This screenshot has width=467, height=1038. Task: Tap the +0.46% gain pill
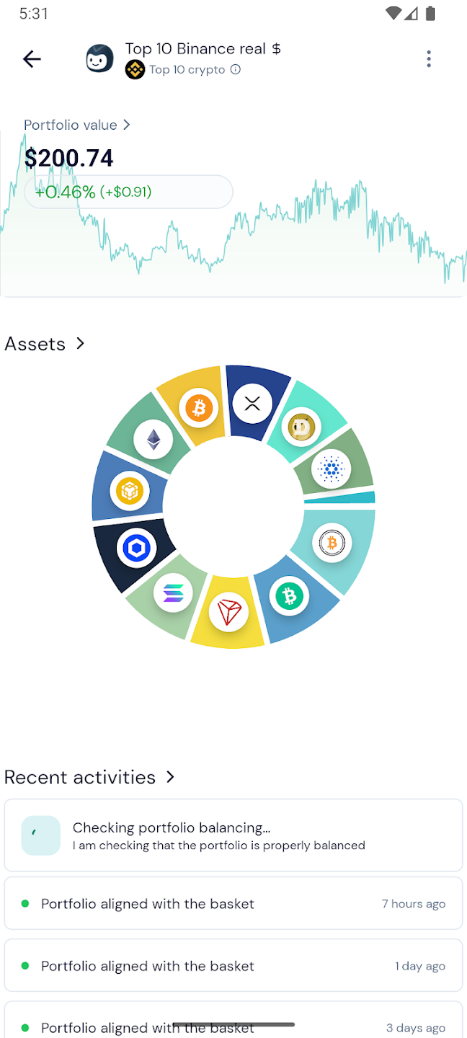(128, 192)
